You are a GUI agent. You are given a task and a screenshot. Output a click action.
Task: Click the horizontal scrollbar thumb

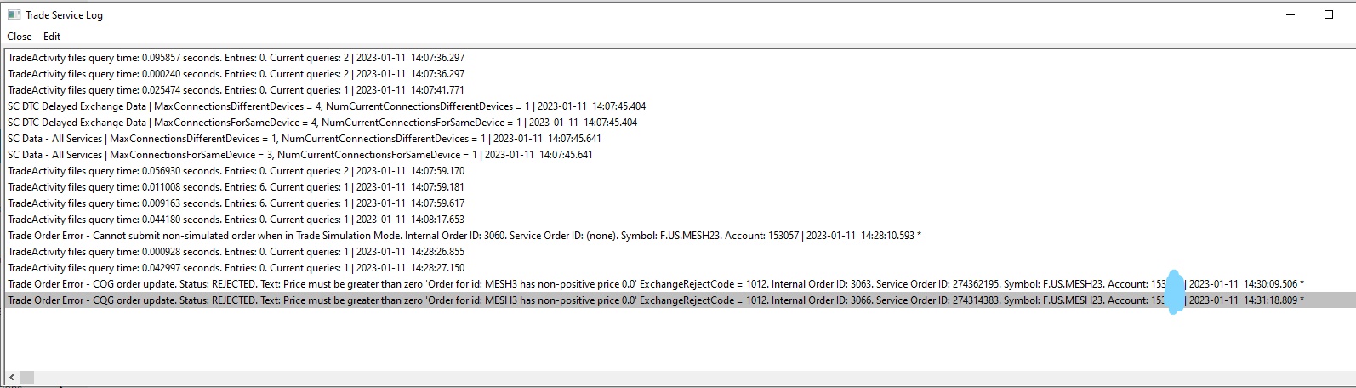pyautogui.click(x=27, y=377)
